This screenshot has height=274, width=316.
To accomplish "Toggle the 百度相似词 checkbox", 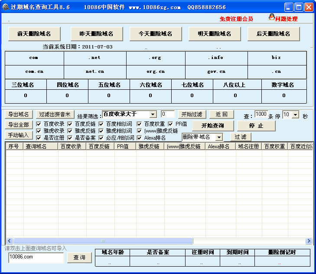I will tap(101, 124).
